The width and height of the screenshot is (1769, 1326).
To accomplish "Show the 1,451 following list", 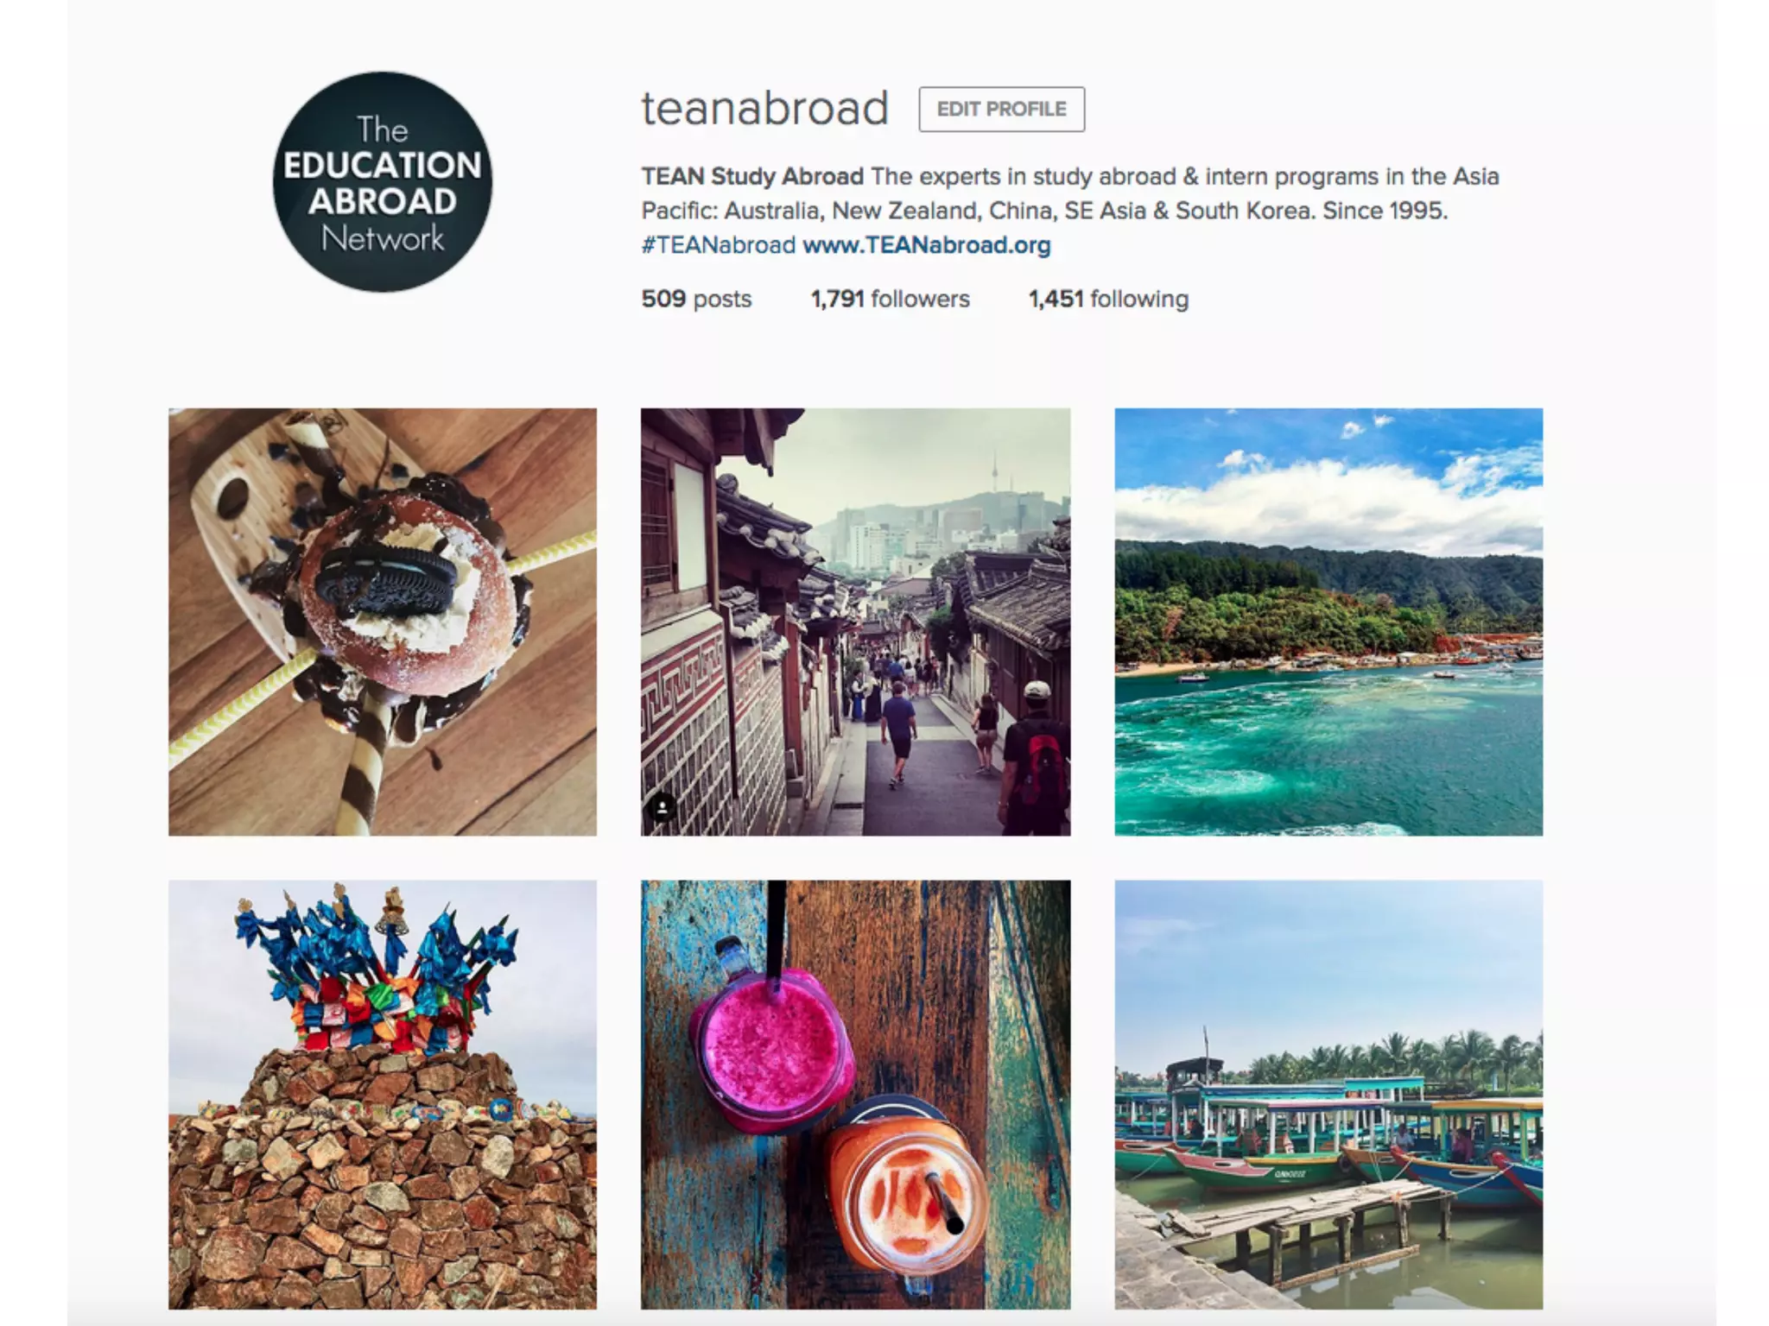I will tap(1108, 299).
